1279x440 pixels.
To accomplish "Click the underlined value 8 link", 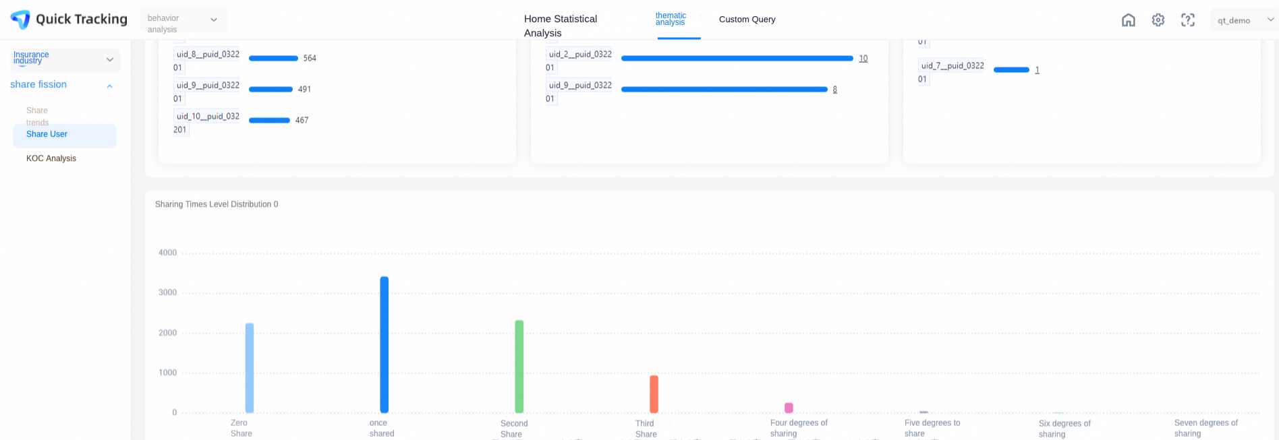I will (834, 90).
